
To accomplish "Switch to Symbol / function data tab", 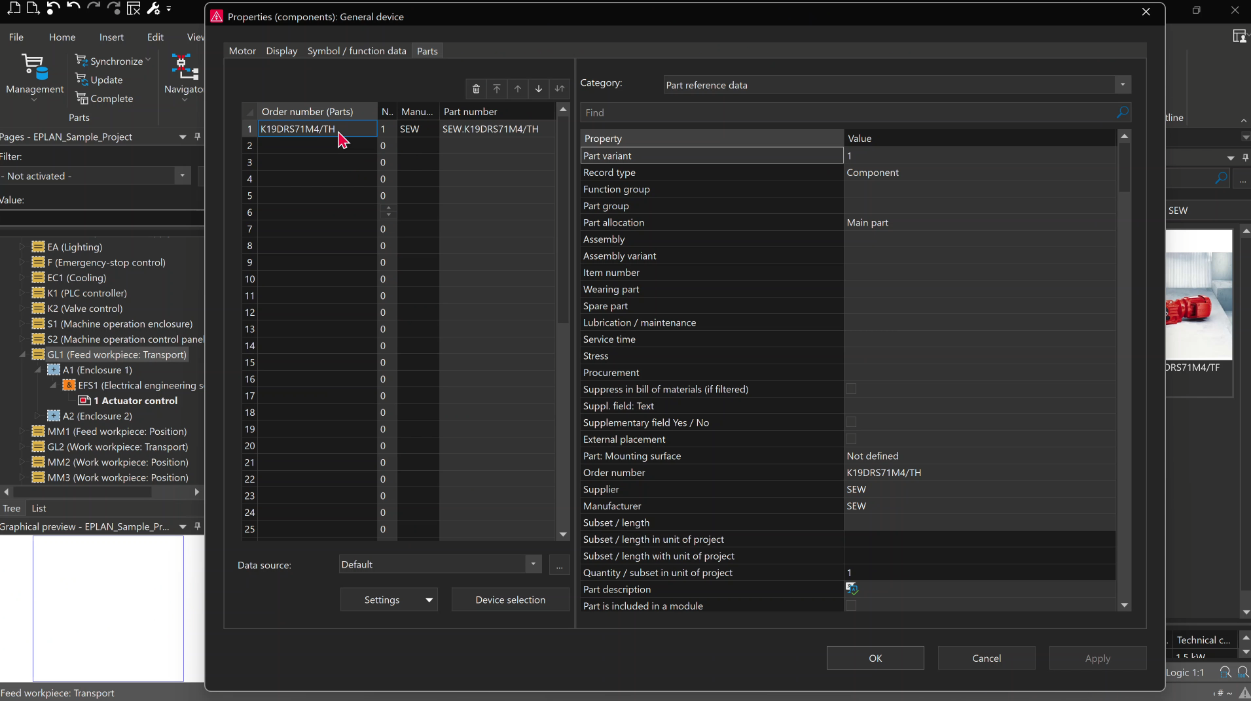I will click(x=357, y=51).
